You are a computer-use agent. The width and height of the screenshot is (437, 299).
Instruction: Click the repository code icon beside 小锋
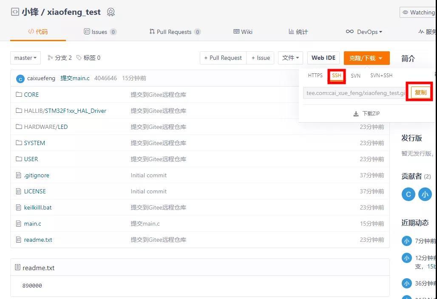coord(15,12)
